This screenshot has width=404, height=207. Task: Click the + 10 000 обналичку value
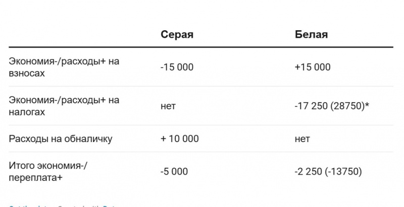[x=179, y=139]
